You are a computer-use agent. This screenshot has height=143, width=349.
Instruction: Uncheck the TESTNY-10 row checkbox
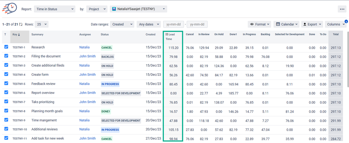6,129
